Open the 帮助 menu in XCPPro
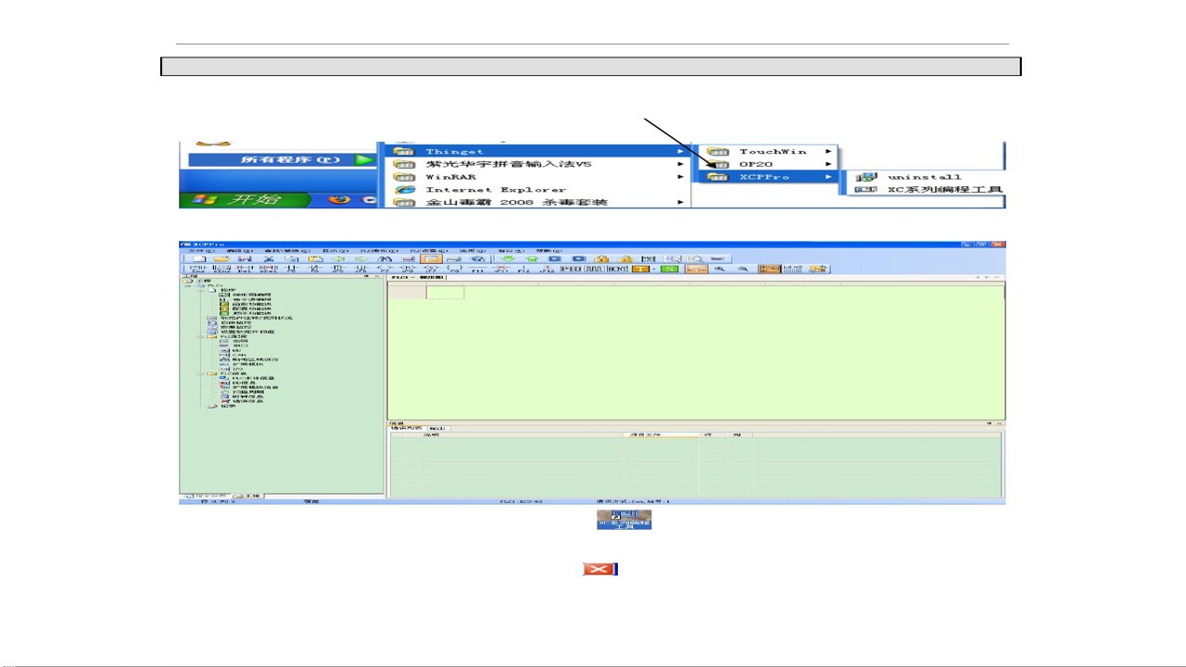The height and width of the screenshot is (667, 1186). [548, 250]
